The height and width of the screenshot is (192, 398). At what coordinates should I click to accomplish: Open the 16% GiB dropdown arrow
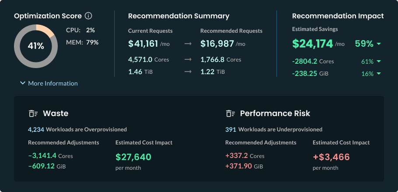378,74
